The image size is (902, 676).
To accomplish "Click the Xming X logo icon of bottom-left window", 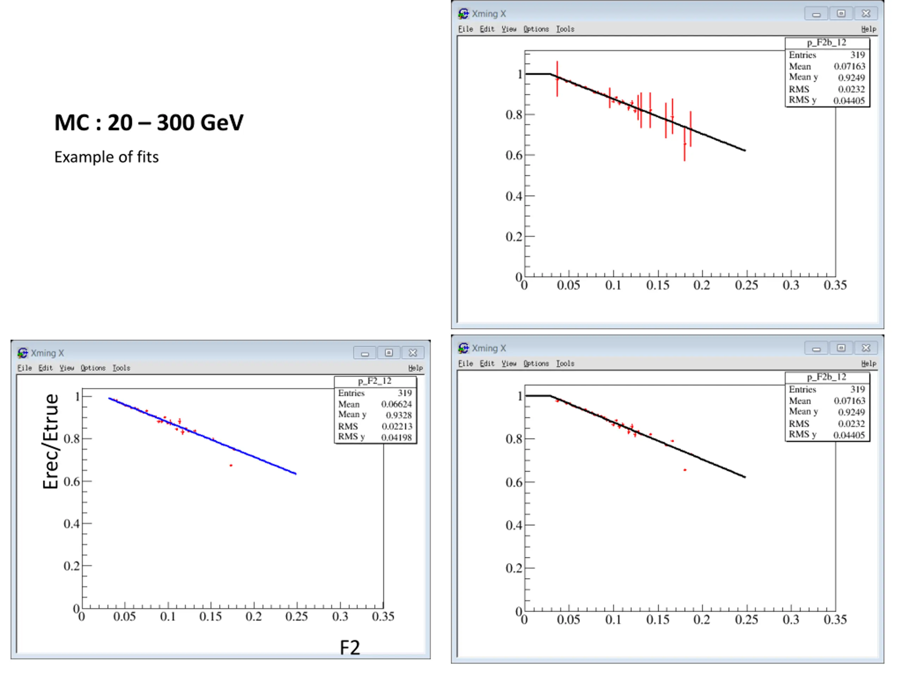I will click(x=23, y=352).
